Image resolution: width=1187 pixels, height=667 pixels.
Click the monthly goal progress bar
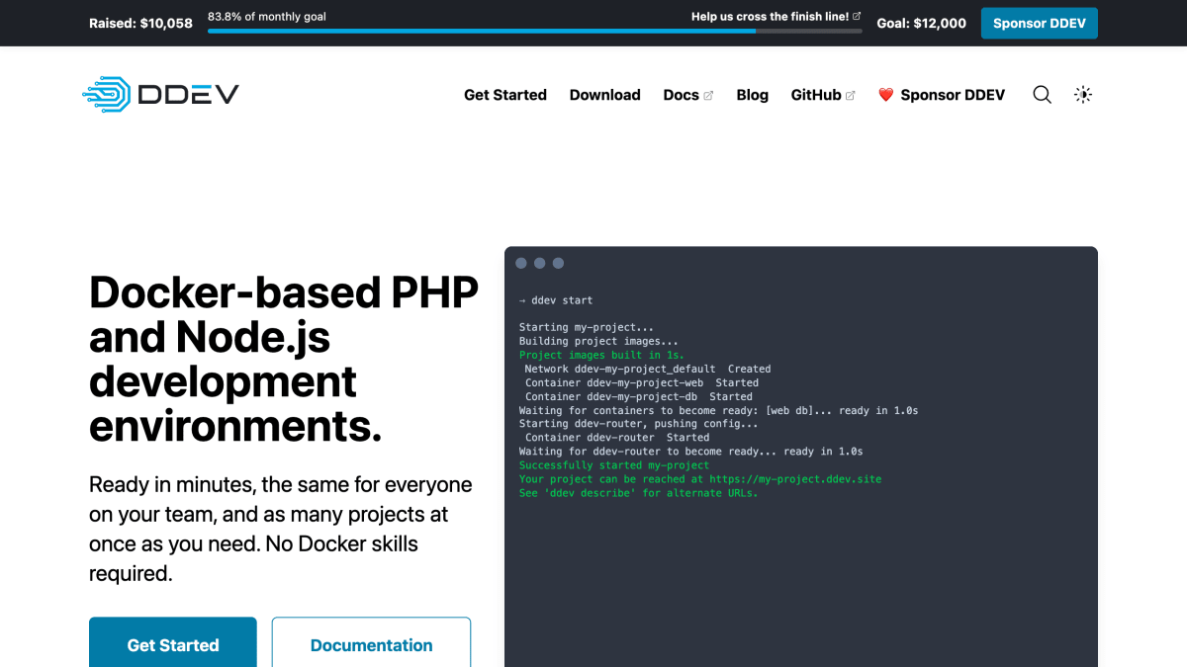pos(535,31)
